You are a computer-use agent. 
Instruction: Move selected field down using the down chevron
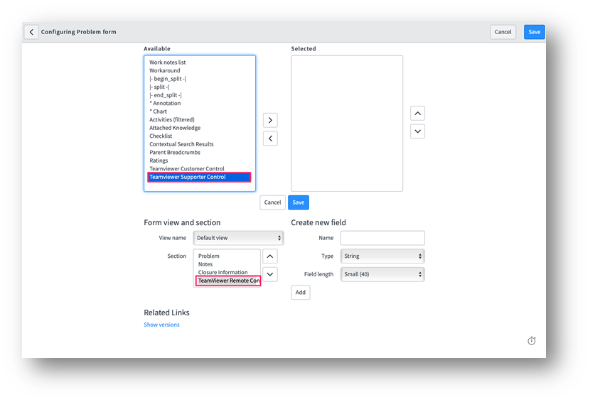click(417, 131)
